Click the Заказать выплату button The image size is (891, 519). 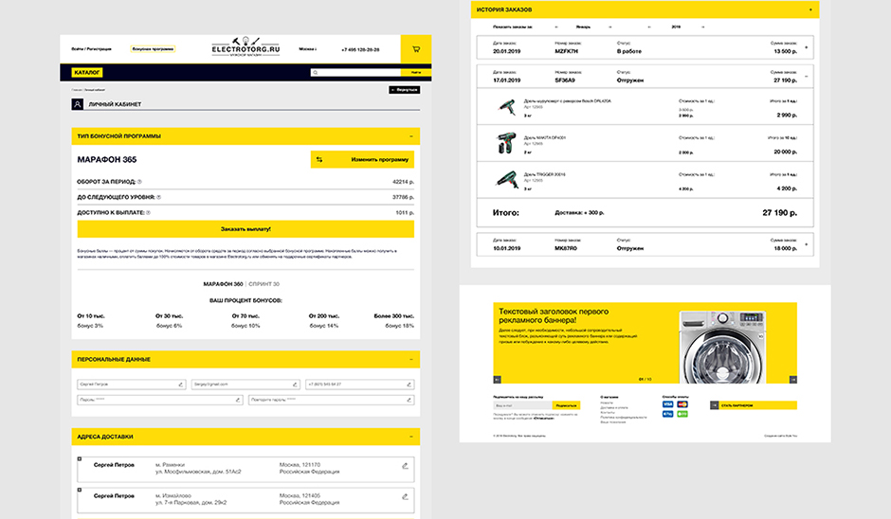coord(245,229)
